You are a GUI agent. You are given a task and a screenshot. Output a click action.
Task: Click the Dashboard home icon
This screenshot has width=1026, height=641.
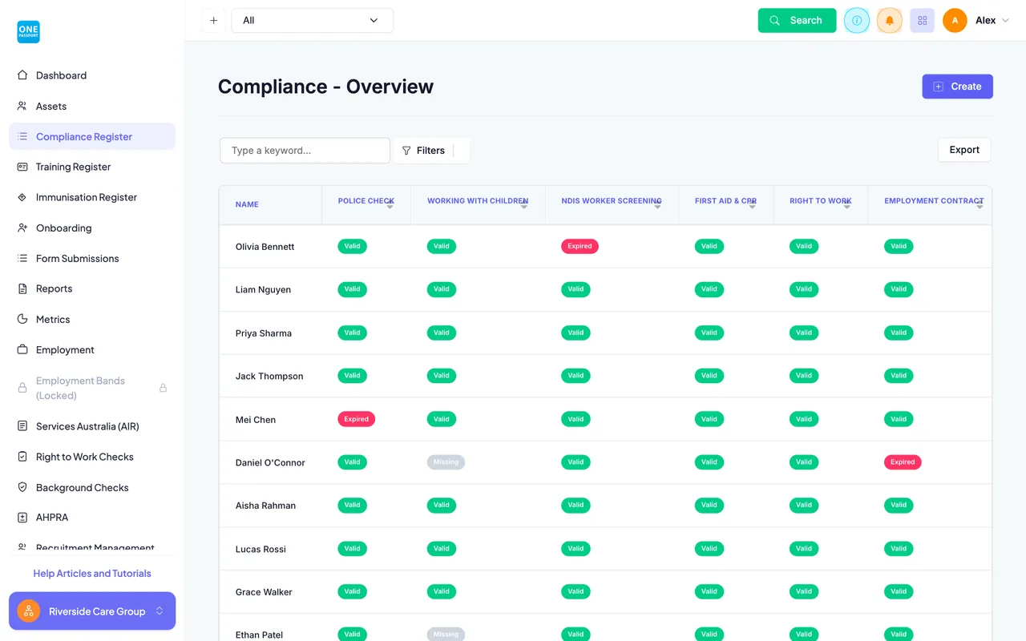click(22, 75)
